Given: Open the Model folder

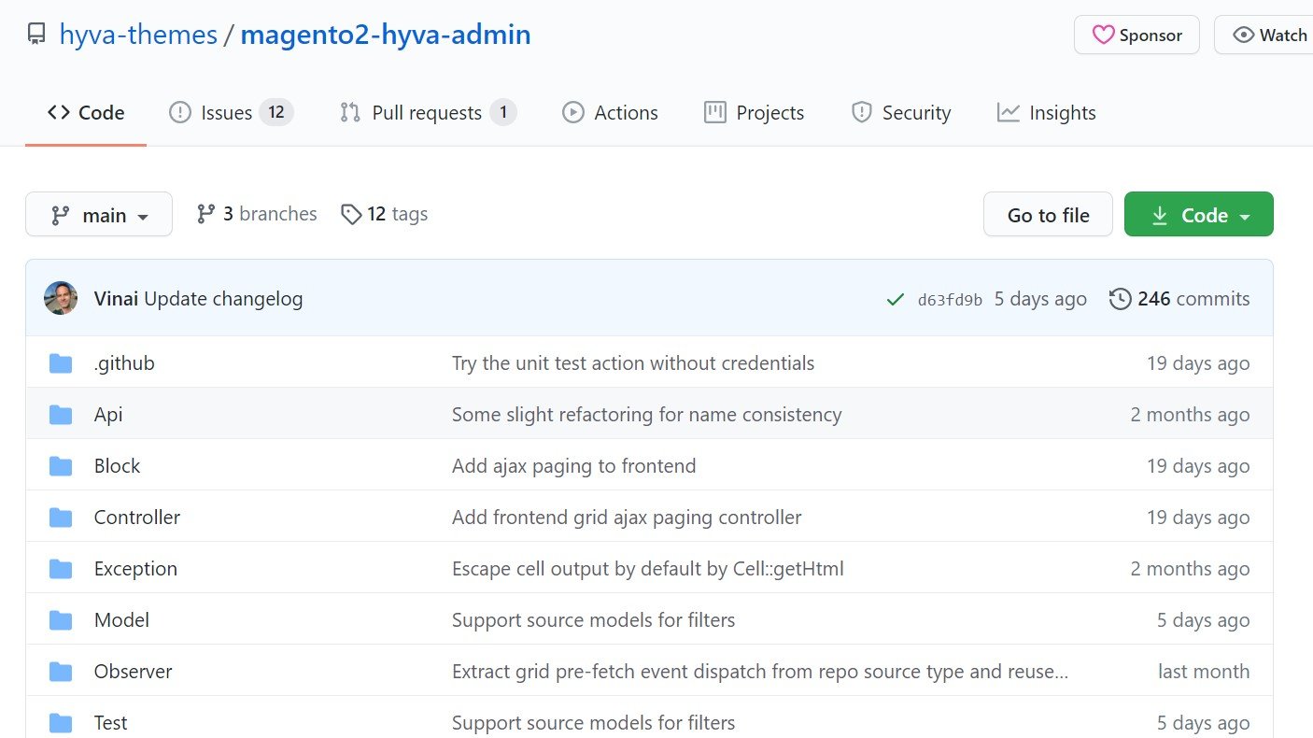Looking at the screenshot, I should click(x=121, y=620).
